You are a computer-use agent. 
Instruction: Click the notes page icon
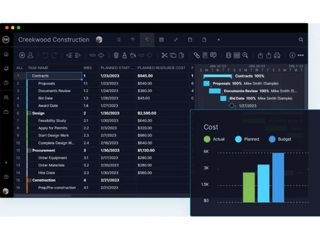click(x=205, y=55)
